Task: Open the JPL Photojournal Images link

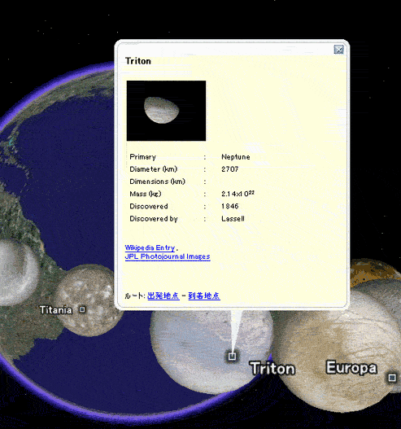Action: tap(168, 256)
